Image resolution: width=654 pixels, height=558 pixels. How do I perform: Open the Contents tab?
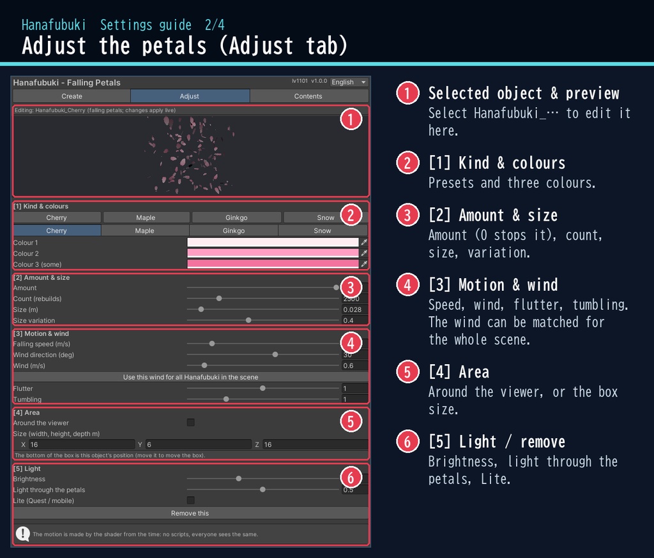[x=308, y=96]
